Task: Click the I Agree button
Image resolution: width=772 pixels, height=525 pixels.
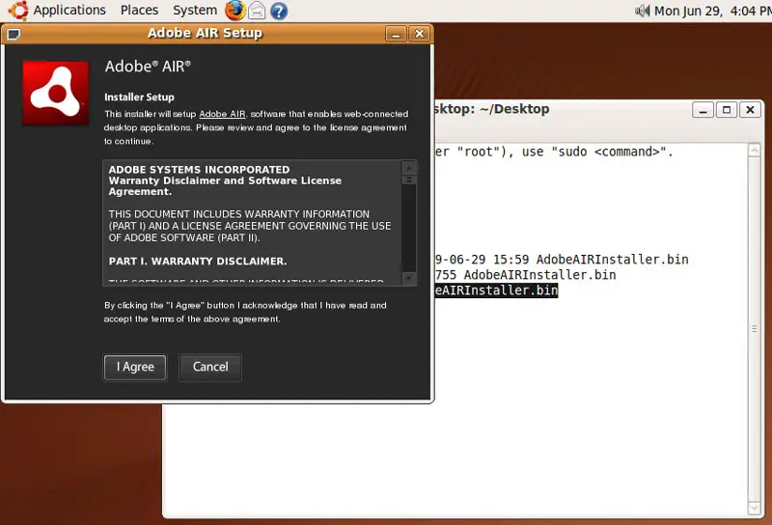Action: click(135, 367)
